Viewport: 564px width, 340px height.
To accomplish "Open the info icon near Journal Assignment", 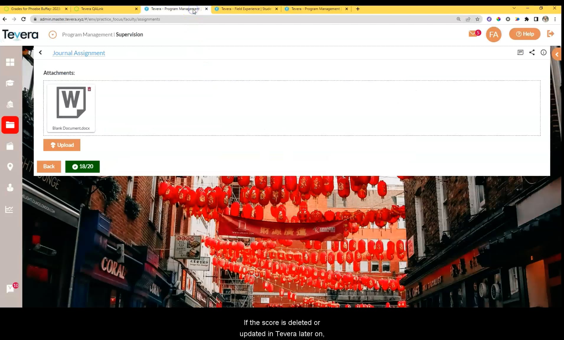I will click(x=544, y=53).
